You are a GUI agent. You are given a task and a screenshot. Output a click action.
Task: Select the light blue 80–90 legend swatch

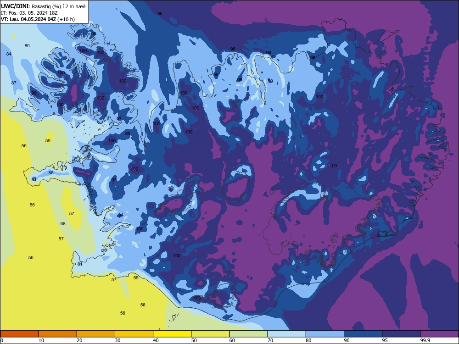click(x=325, y=334)
